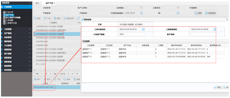This screenshot has width=230, height=98.
Task: Click 刷新 in the lower toolbar
Action: 67,79
